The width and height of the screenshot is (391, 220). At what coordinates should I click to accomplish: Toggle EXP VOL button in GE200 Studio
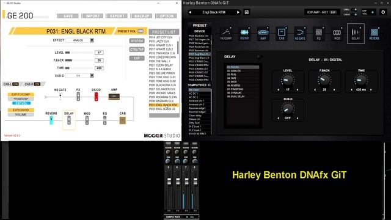(x=21, y=103)
